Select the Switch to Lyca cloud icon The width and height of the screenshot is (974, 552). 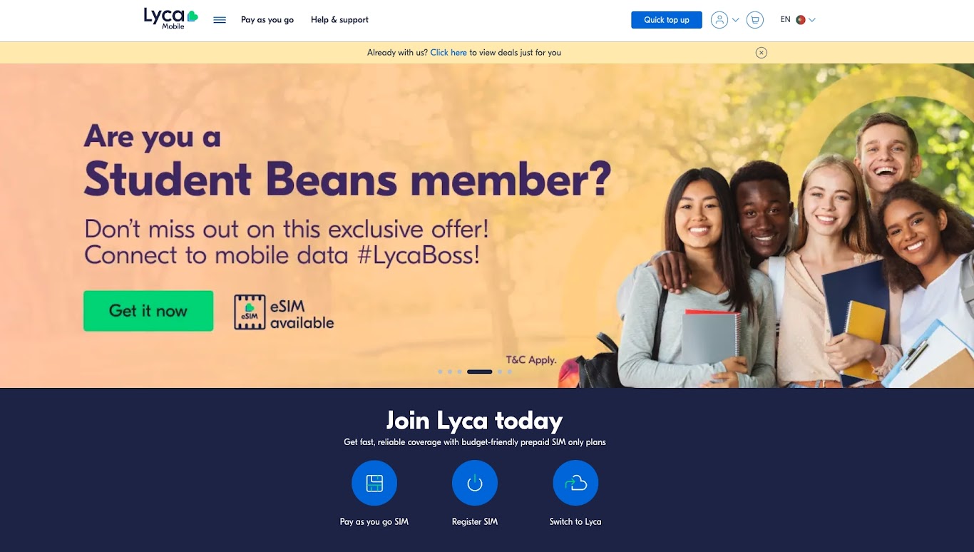point(575,484)
